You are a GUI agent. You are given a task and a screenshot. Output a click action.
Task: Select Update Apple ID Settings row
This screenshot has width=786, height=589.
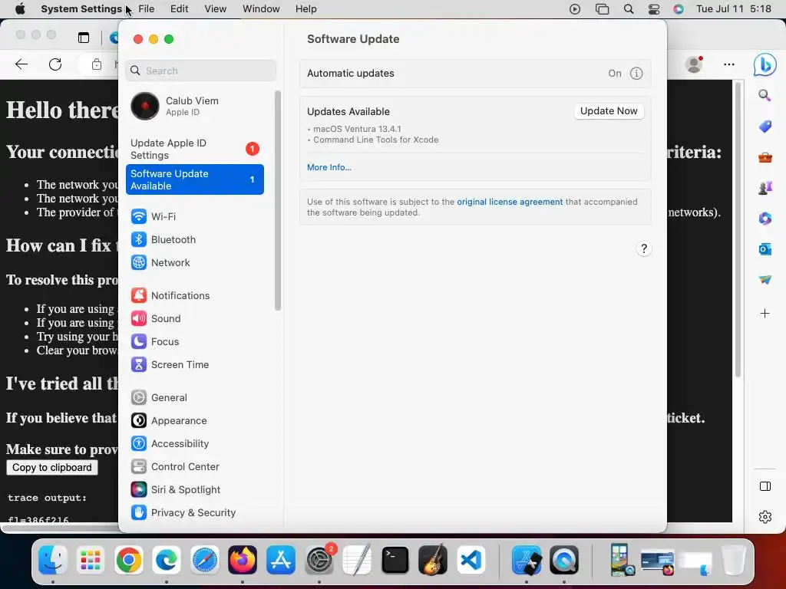click(195, 149)
